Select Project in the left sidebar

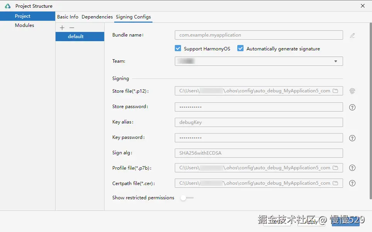pyautogui.click(x=27, y=16)
